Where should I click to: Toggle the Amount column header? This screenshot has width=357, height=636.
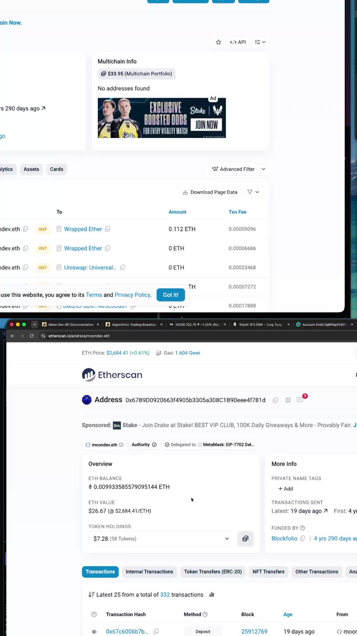[178, 212]
